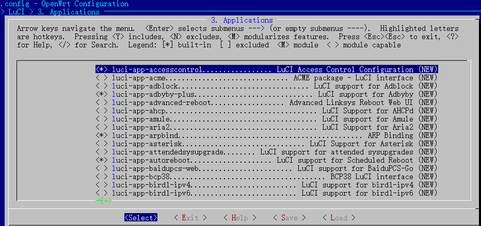Screen dimensions: 481x226
Task: Toggle the luci-app-advanced-reboot selection marker
Action: 102,102
